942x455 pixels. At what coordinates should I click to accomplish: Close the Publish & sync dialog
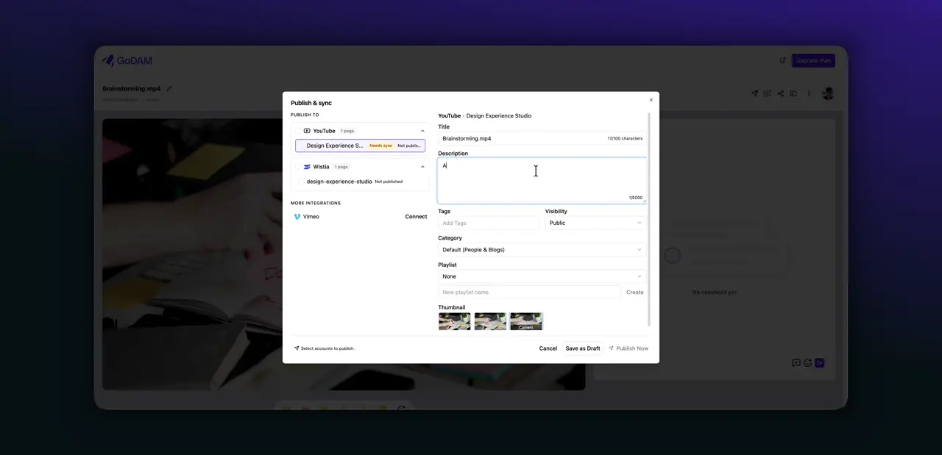point(651,100)
